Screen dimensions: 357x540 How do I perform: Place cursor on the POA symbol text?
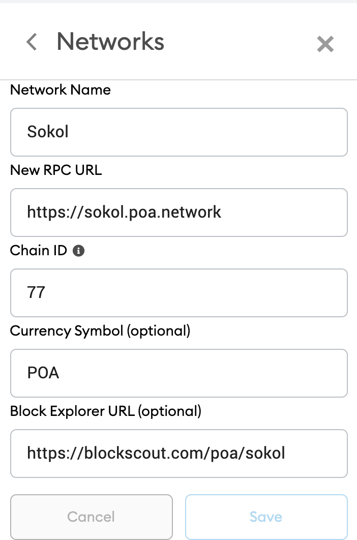[x=43, y=373]
